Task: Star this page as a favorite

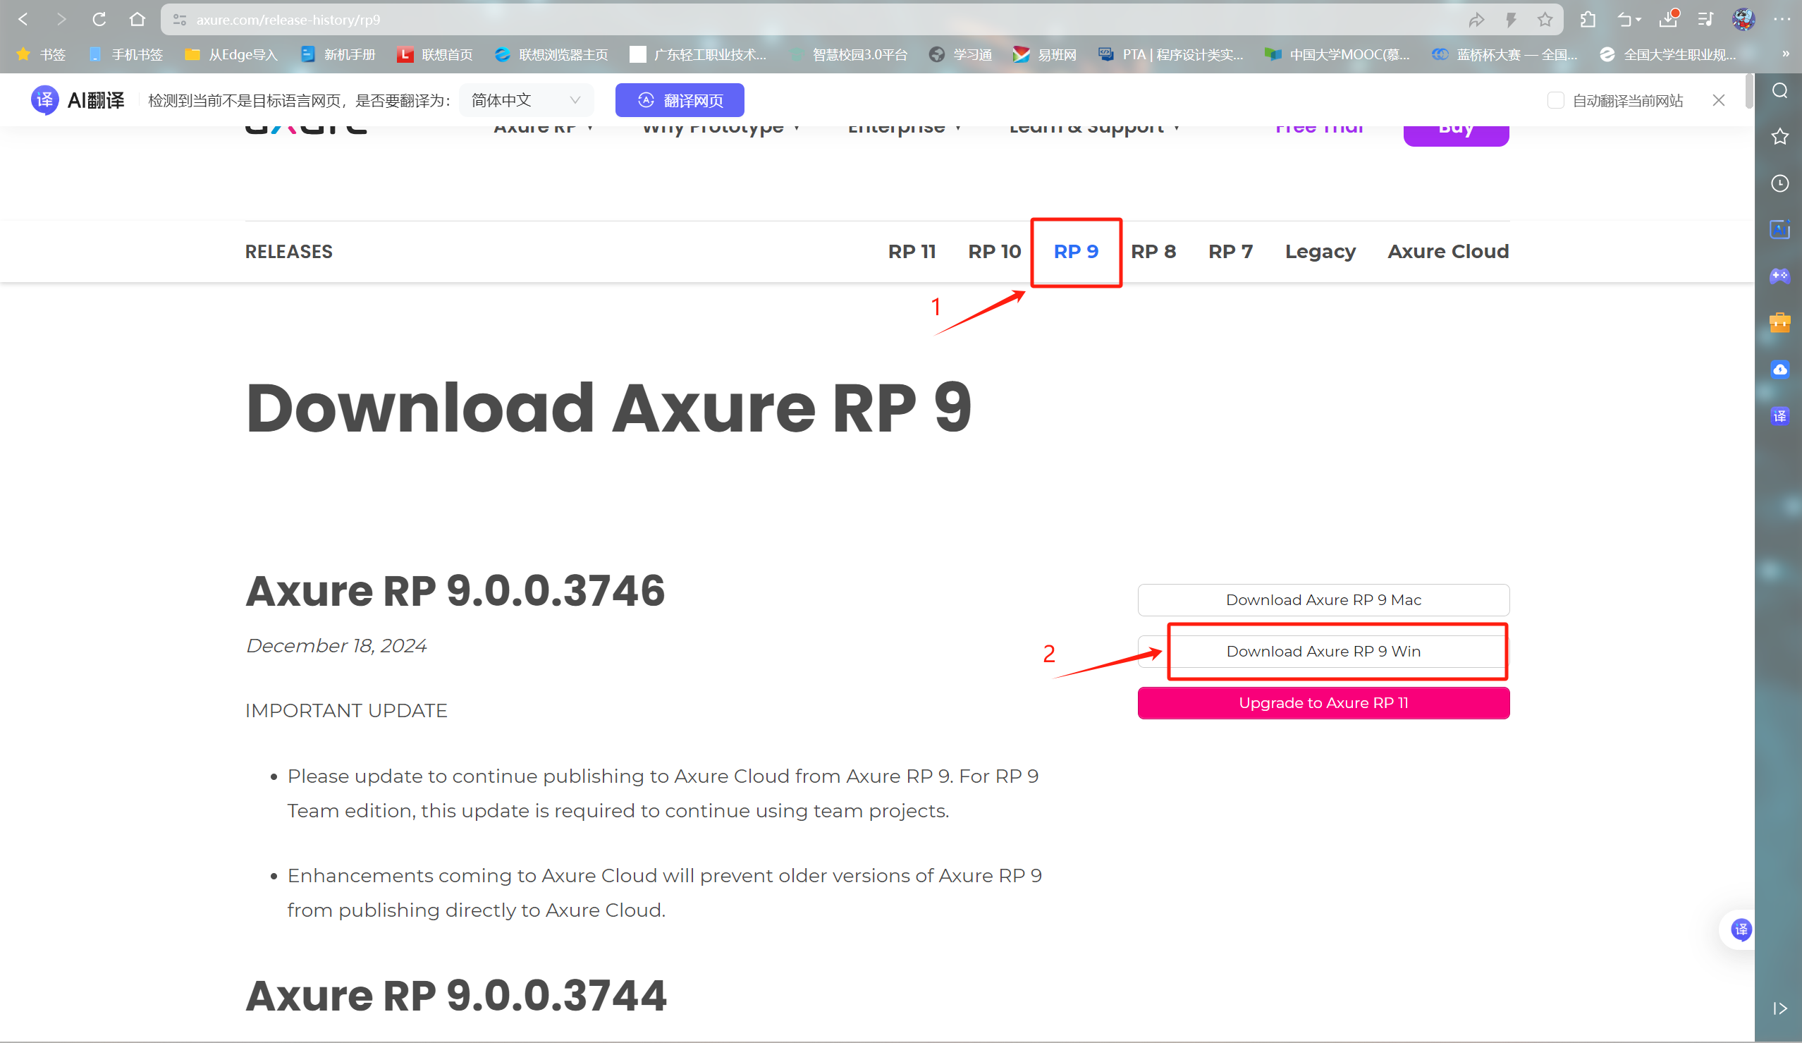Action: pyautogui.click(x=1545, y=19)
